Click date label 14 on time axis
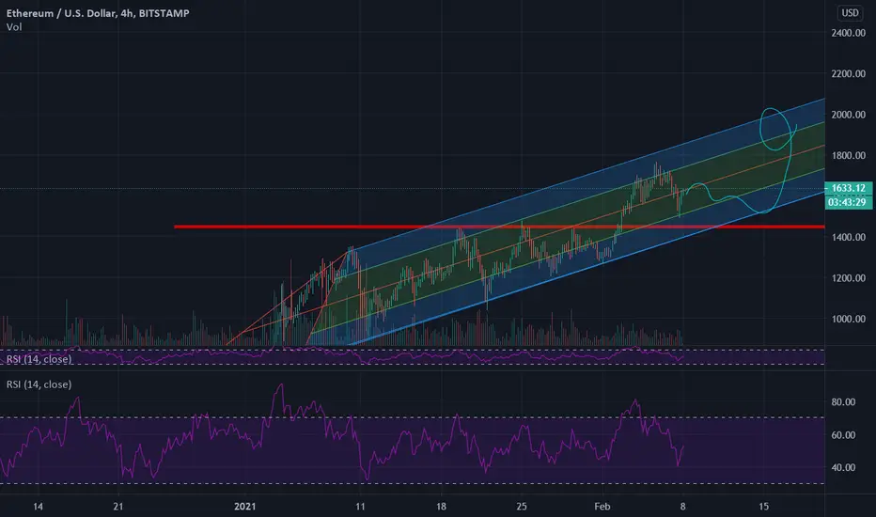This screenshot has height=517, width=876. click(x=38, y=507)
